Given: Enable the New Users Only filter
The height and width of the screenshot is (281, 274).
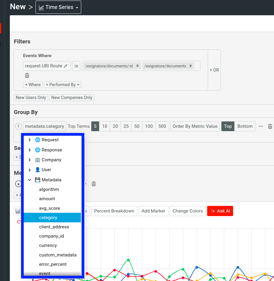Looking at the screenshot, I should pyautogui.click(x=30, y=98).
